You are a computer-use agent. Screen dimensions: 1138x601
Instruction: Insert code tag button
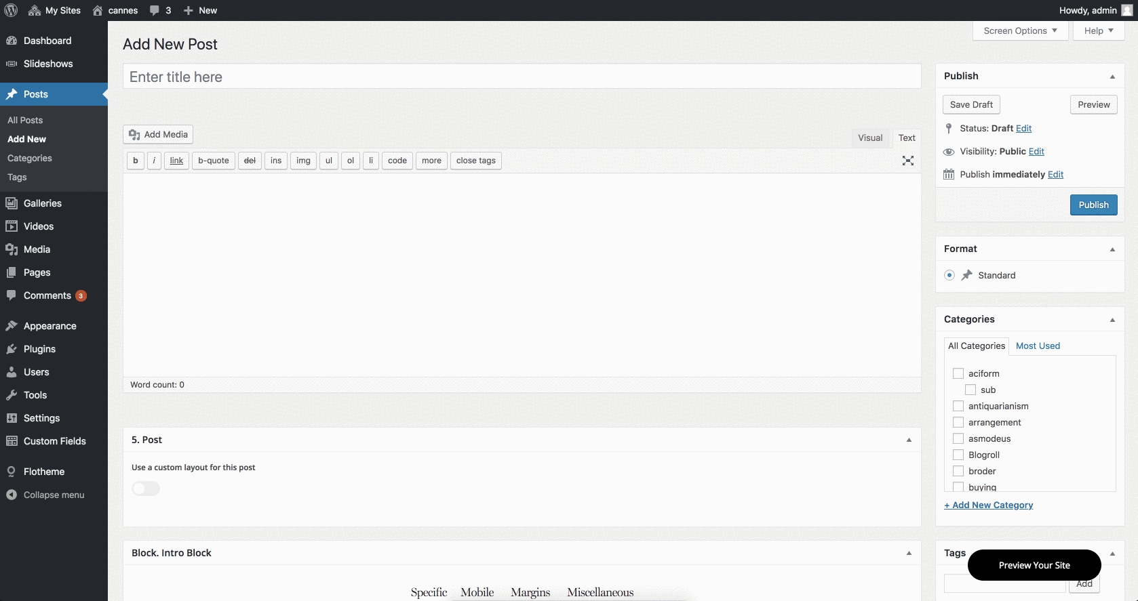pyautogui.click(x=397, y=161)
